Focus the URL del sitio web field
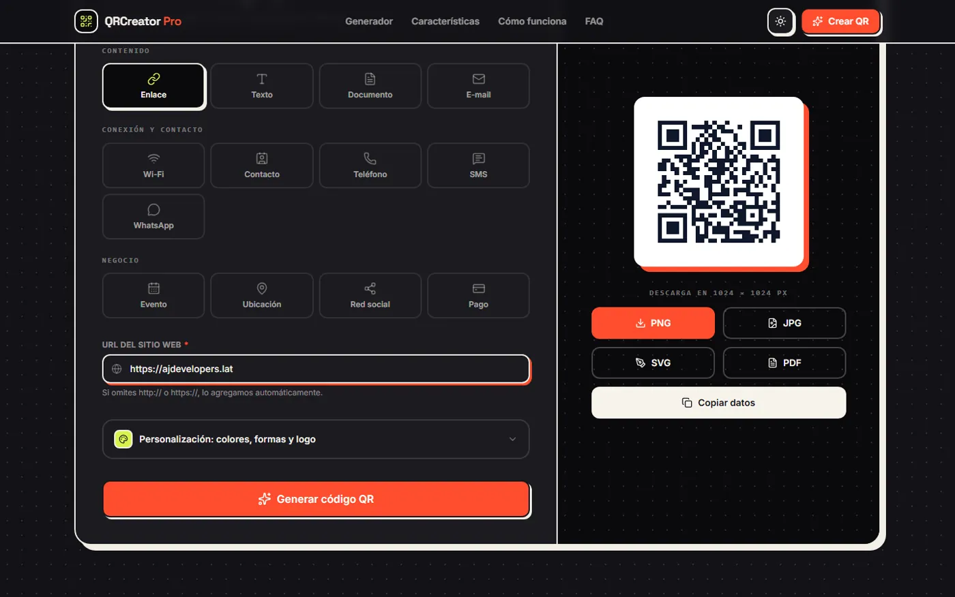This screenshot has width=955, height=597. point(316,369)
